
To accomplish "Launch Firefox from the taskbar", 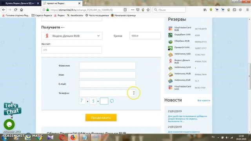I will pyautogui.click(x=73, y=137).
